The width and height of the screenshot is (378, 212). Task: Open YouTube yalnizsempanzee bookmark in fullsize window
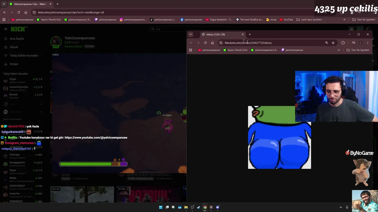point(209,50)
